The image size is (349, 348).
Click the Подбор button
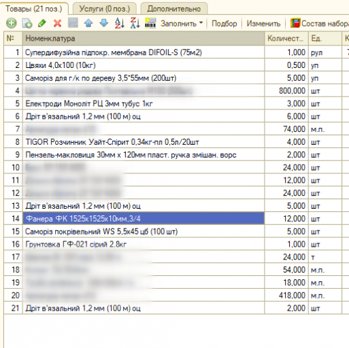(x=225, y=23)
